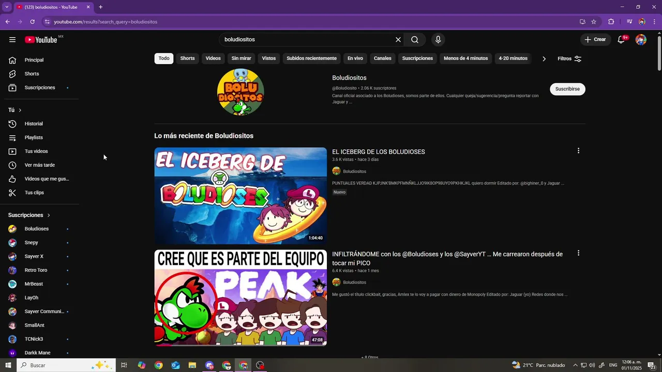Open Suscripciones in the sidebar
Viewport: 662px width, 372px height.
click(x=39, y=88)
